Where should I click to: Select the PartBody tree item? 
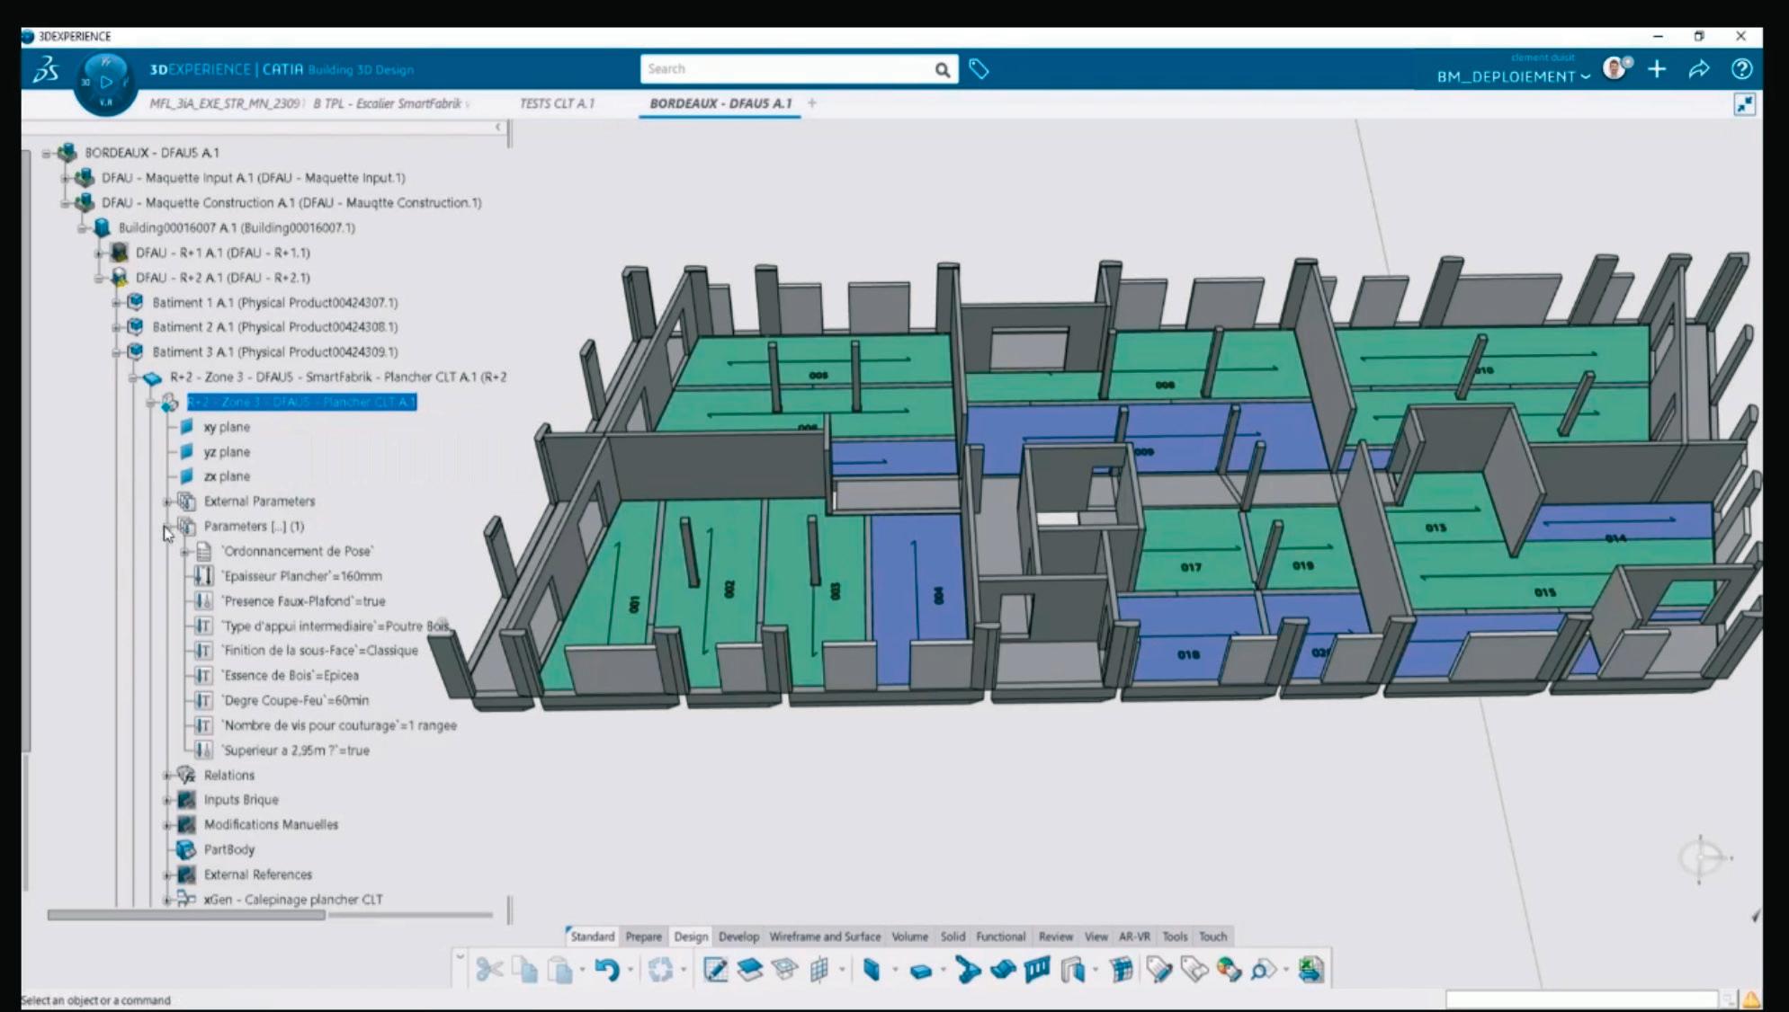[x=228, y=849]
